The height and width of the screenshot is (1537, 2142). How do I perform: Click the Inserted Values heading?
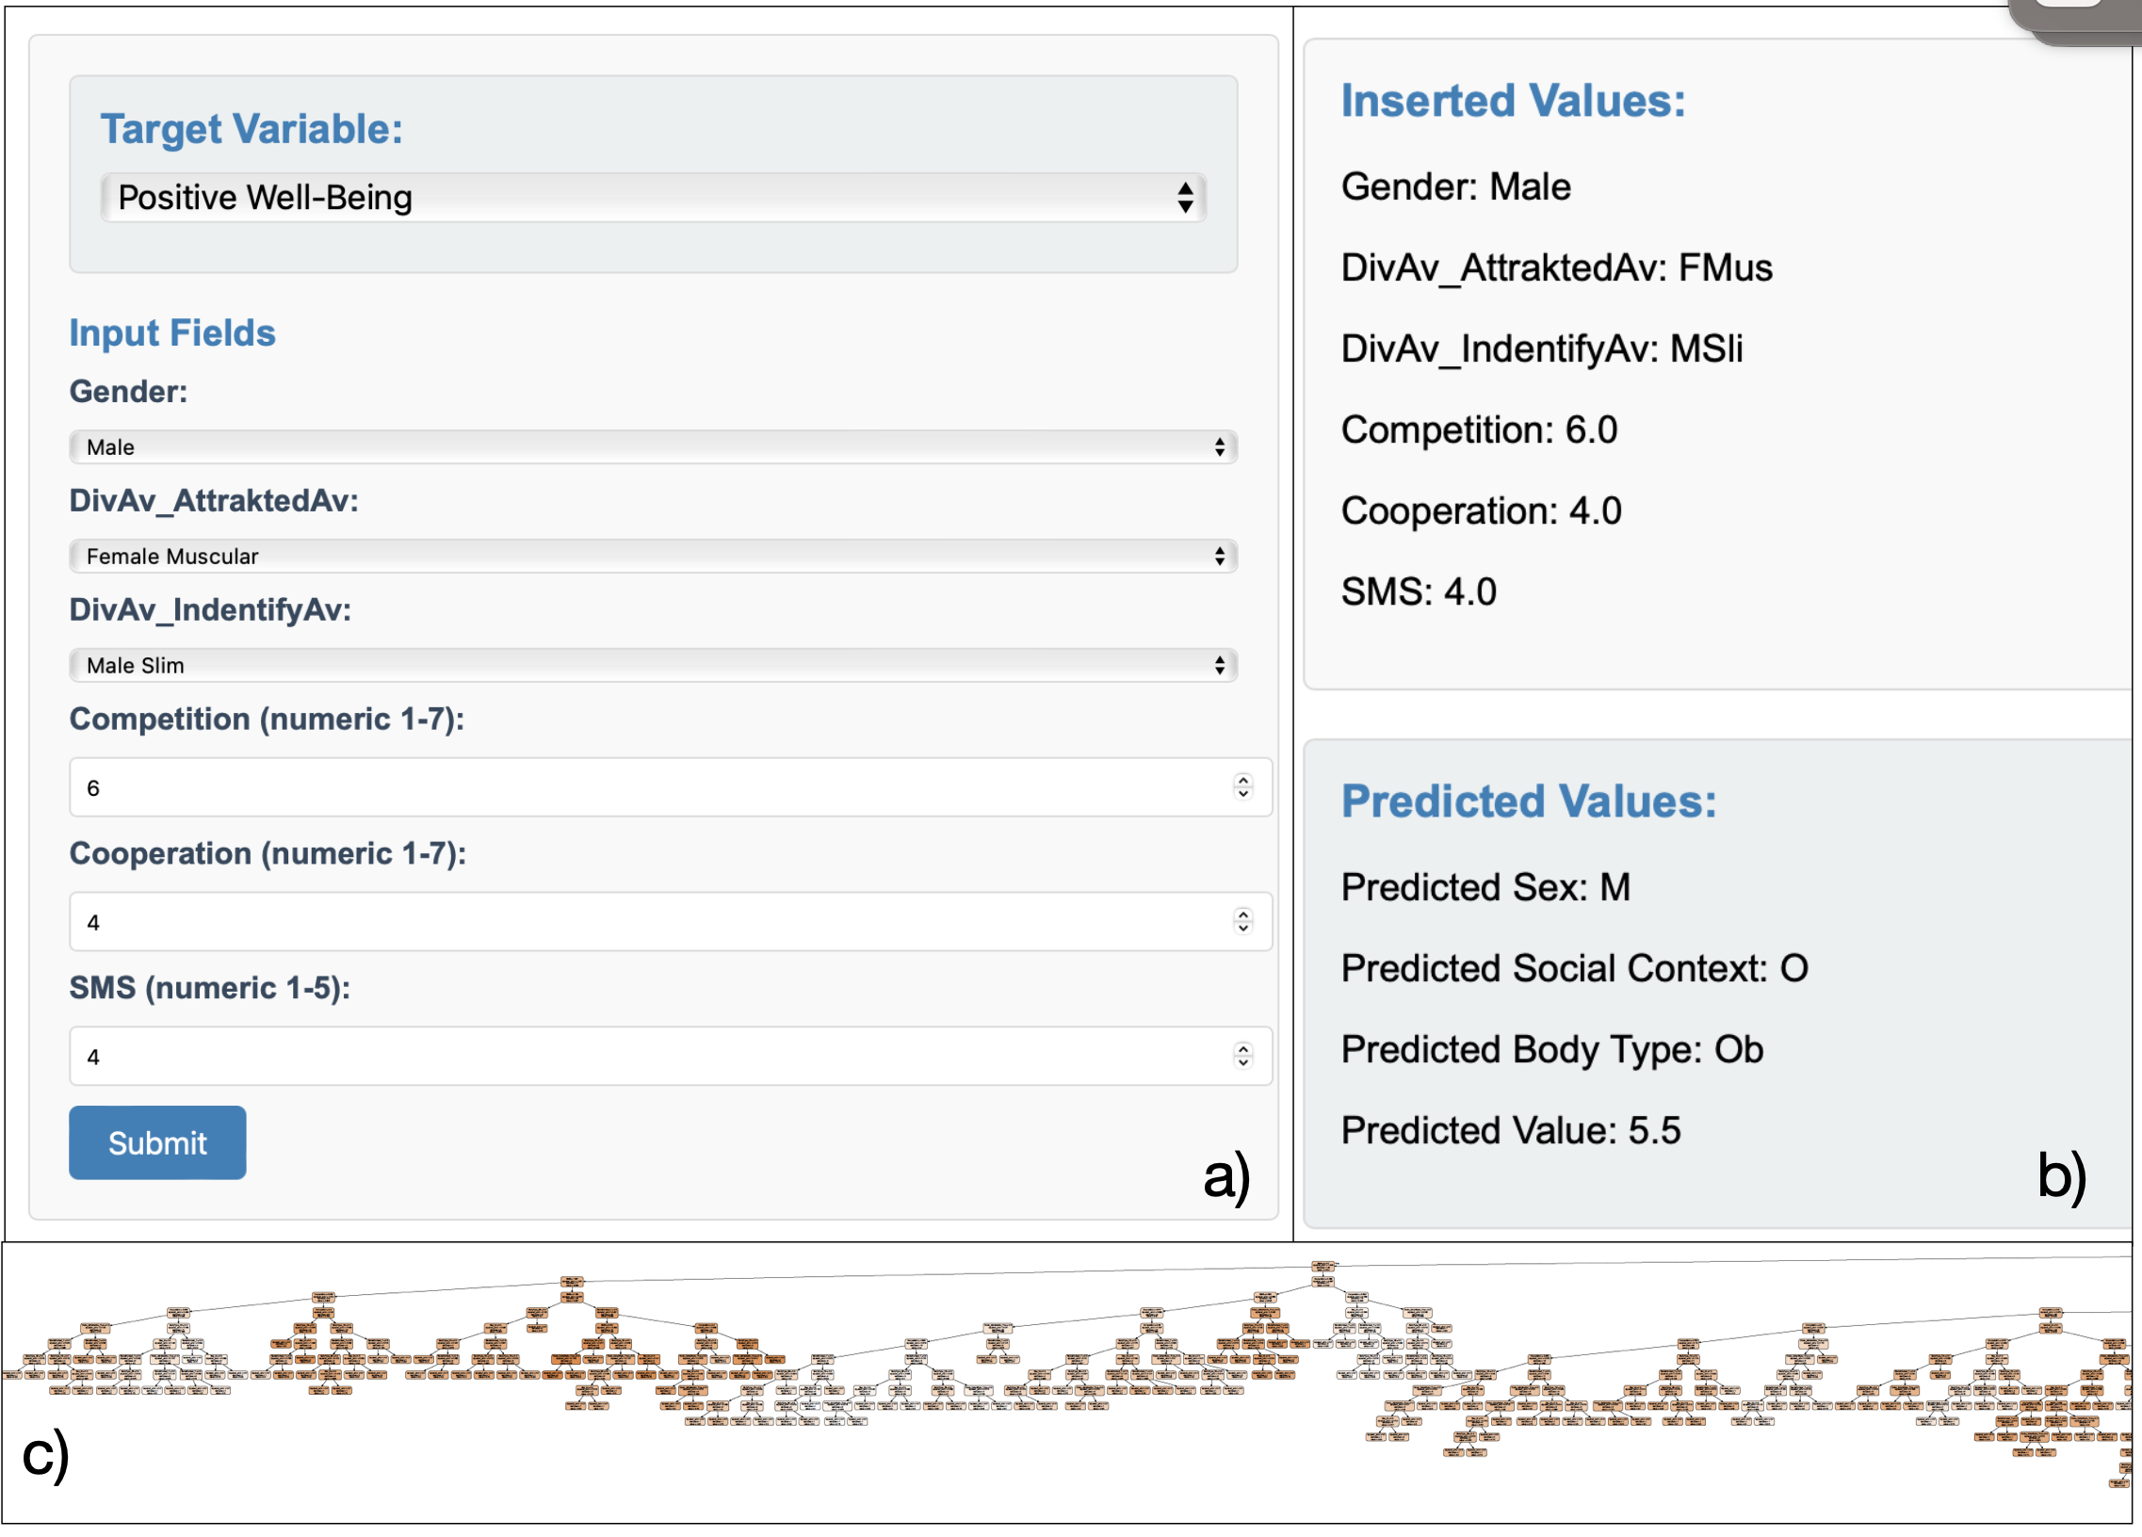(x=1512, y=101)
